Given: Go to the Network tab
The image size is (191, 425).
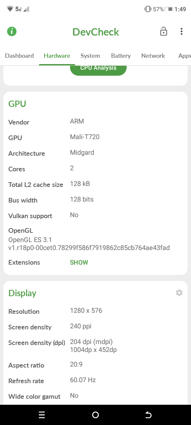Looking at the screenshot, I should pyautogui.click(x=153, y=56).
